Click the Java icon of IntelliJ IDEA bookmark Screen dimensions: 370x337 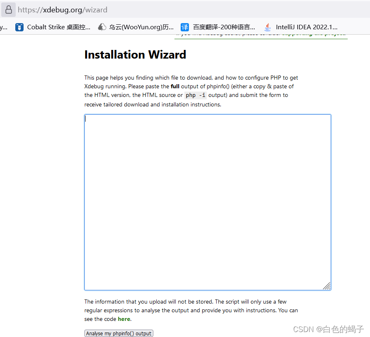pos(267,27)
